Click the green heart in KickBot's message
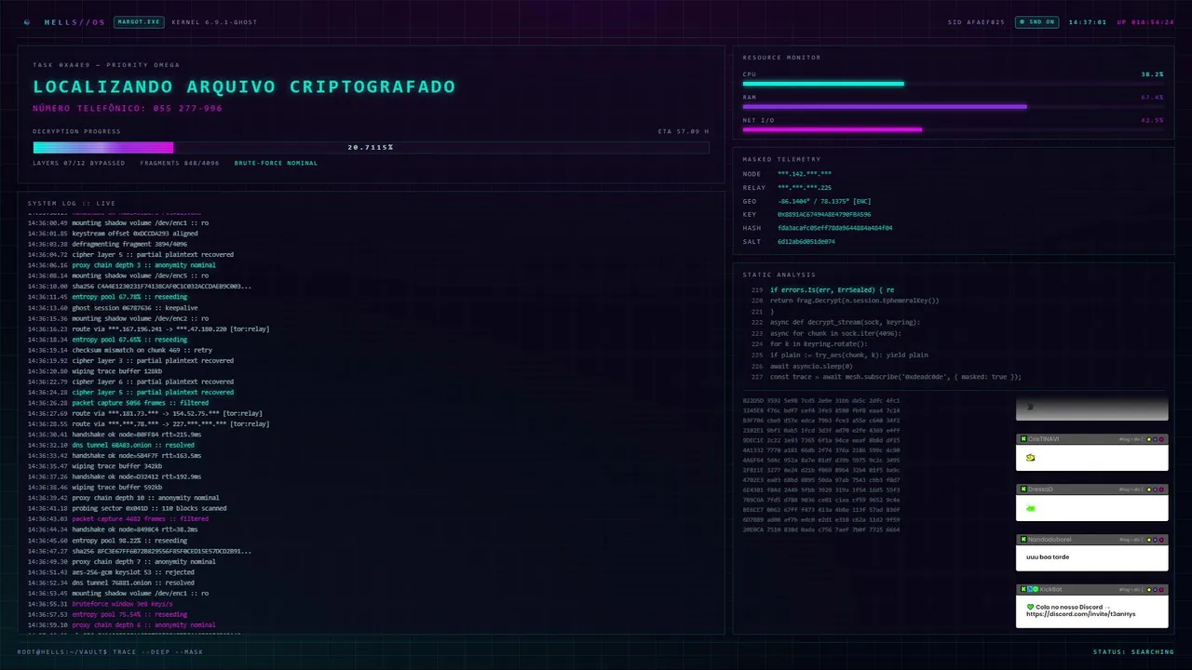 (x=1030, y=607)
